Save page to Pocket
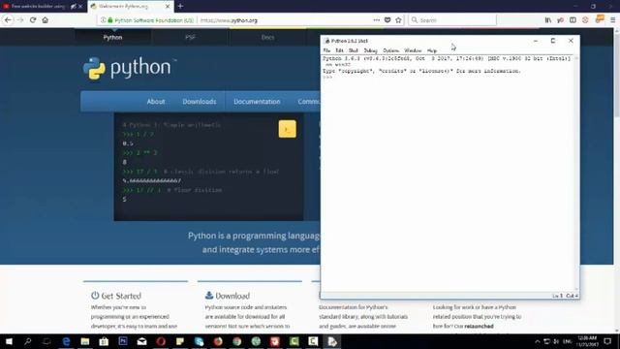The image size is (620, 349). (x=387, y=19)
